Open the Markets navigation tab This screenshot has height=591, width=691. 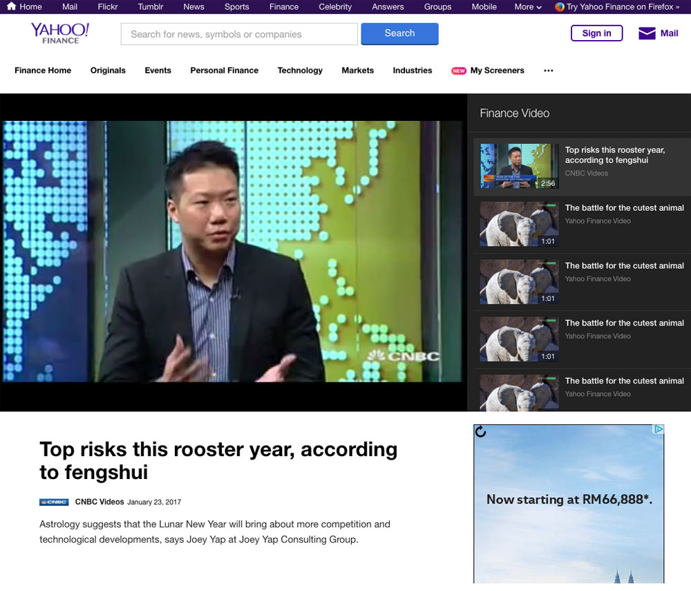click(357, 71)
